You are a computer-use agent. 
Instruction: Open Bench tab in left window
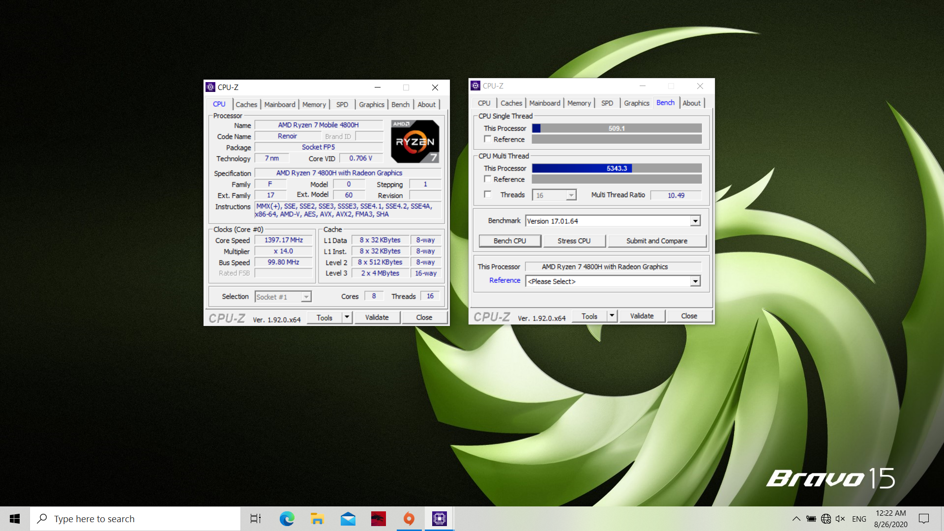coord(401,104)
